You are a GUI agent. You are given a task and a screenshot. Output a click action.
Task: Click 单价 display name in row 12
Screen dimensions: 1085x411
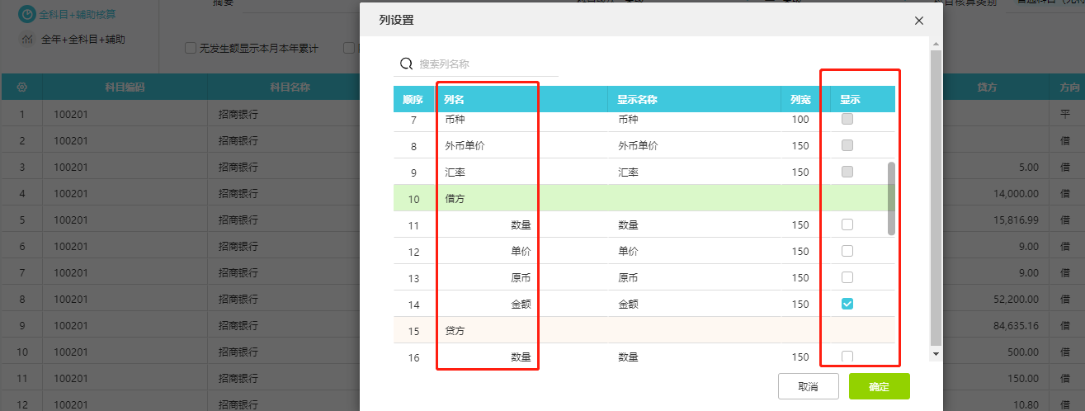pyautogui.click(x=628, y=252)
